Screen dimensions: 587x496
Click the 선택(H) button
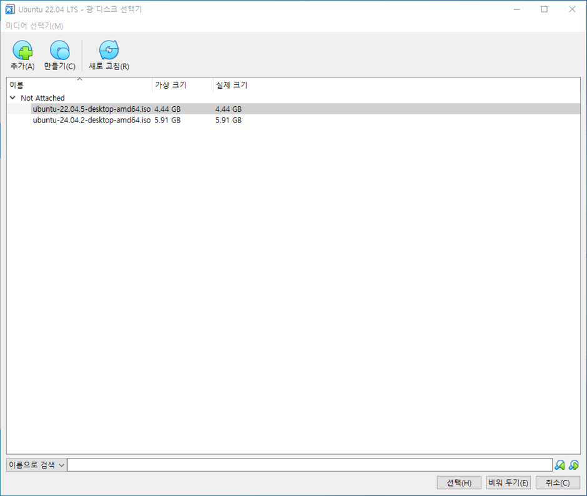click(x=459, y=483)
